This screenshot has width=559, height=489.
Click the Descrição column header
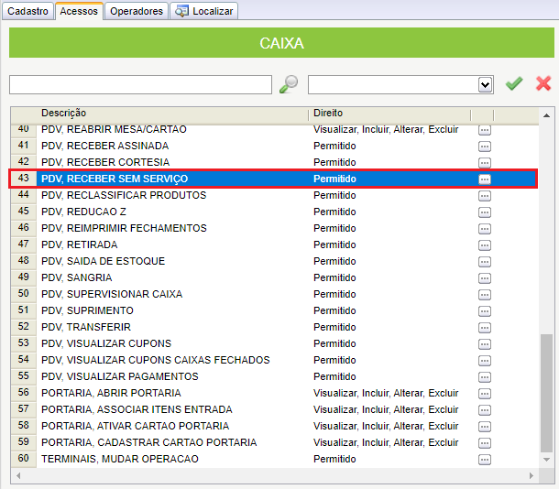pos(64,113)
